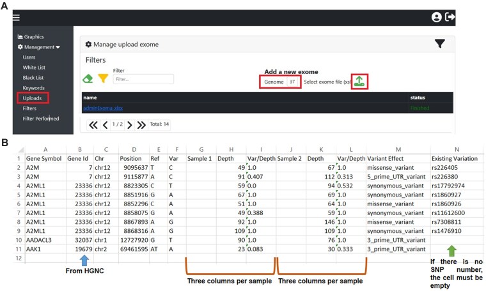Viewport: 486px width, 291px height.
Task: Open the hamburger menu in top bar
Action: (x=16, y=17)
